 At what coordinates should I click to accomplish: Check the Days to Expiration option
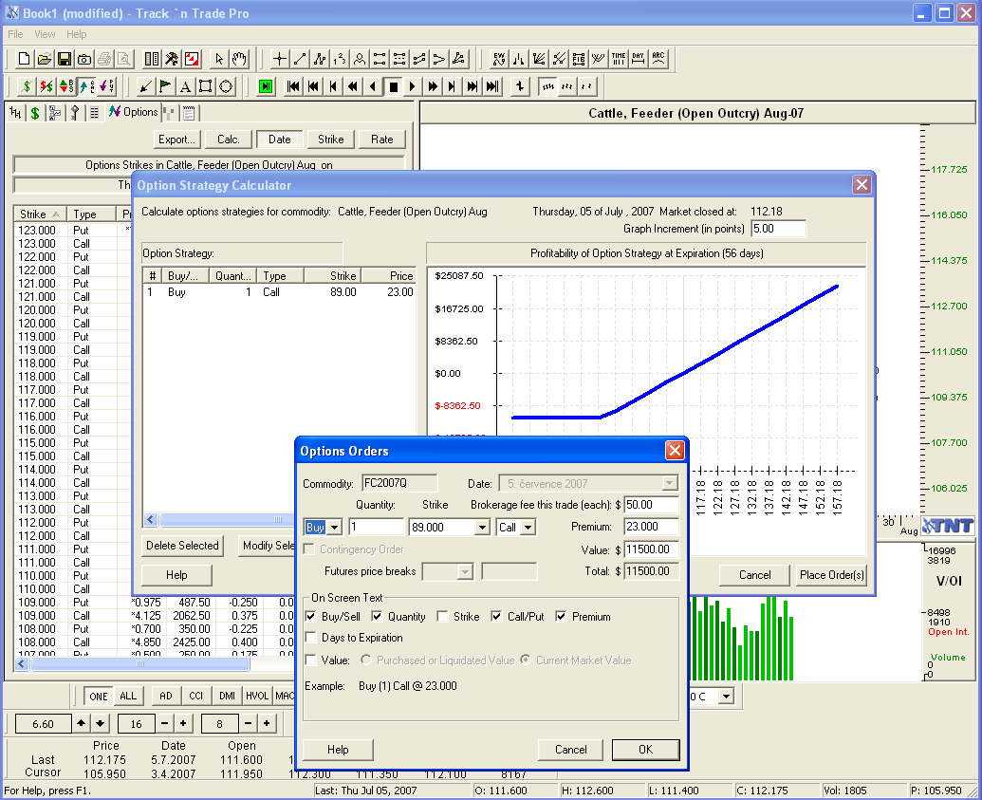[x=311, y=638]
